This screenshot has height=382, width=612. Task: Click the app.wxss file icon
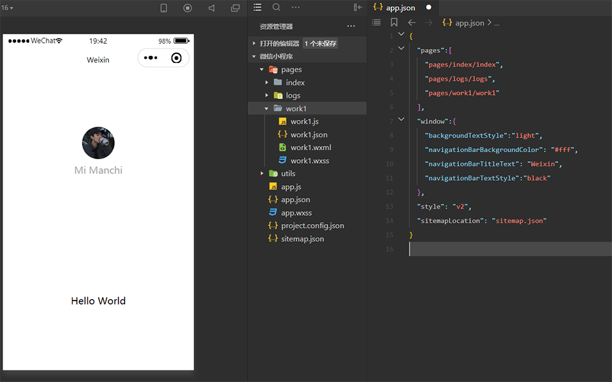(x=273, y=213)
